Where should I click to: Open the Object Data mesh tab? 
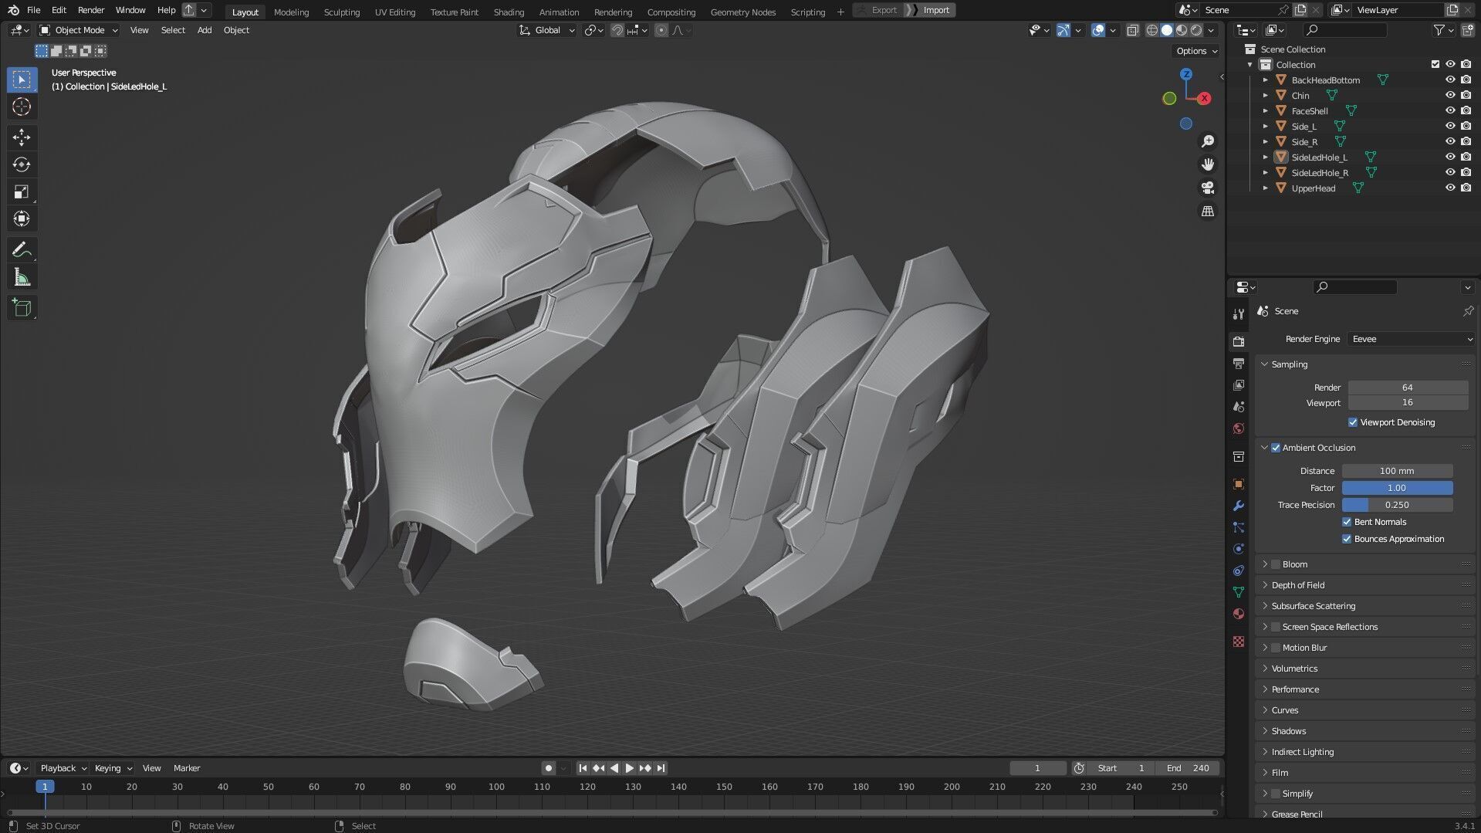[1239, 592]
